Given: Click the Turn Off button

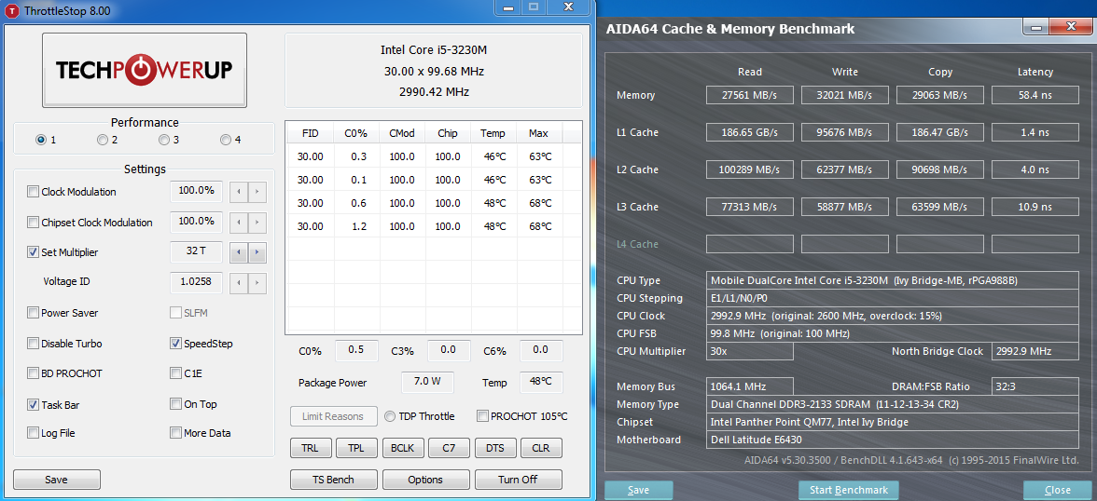Looking at the screenshot, I should click(519, 480).
